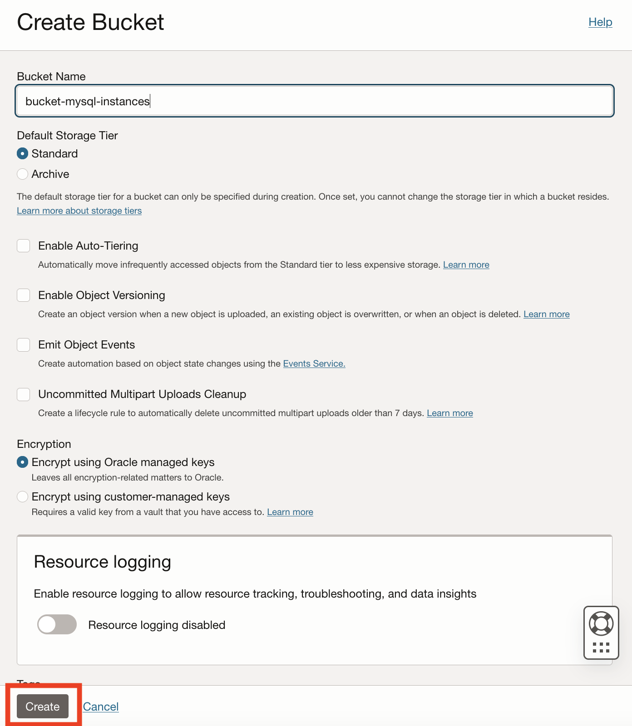Enable the Auto-Tiering checkbox
This screenshot has width=632, height=726.
[x=24, y=246]
